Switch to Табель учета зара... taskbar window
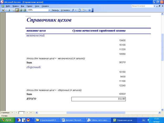Image resolution: width=164 pixels, height=123 pixels. pos(98,120)
